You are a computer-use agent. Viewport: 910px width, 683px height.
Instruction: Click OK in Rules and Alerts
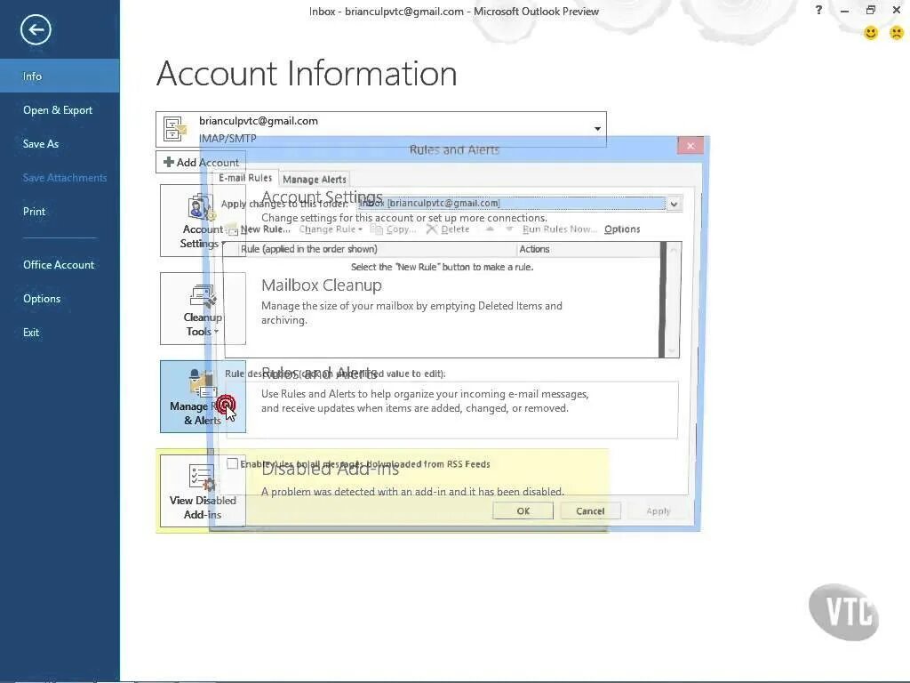[x=523, y=511]
